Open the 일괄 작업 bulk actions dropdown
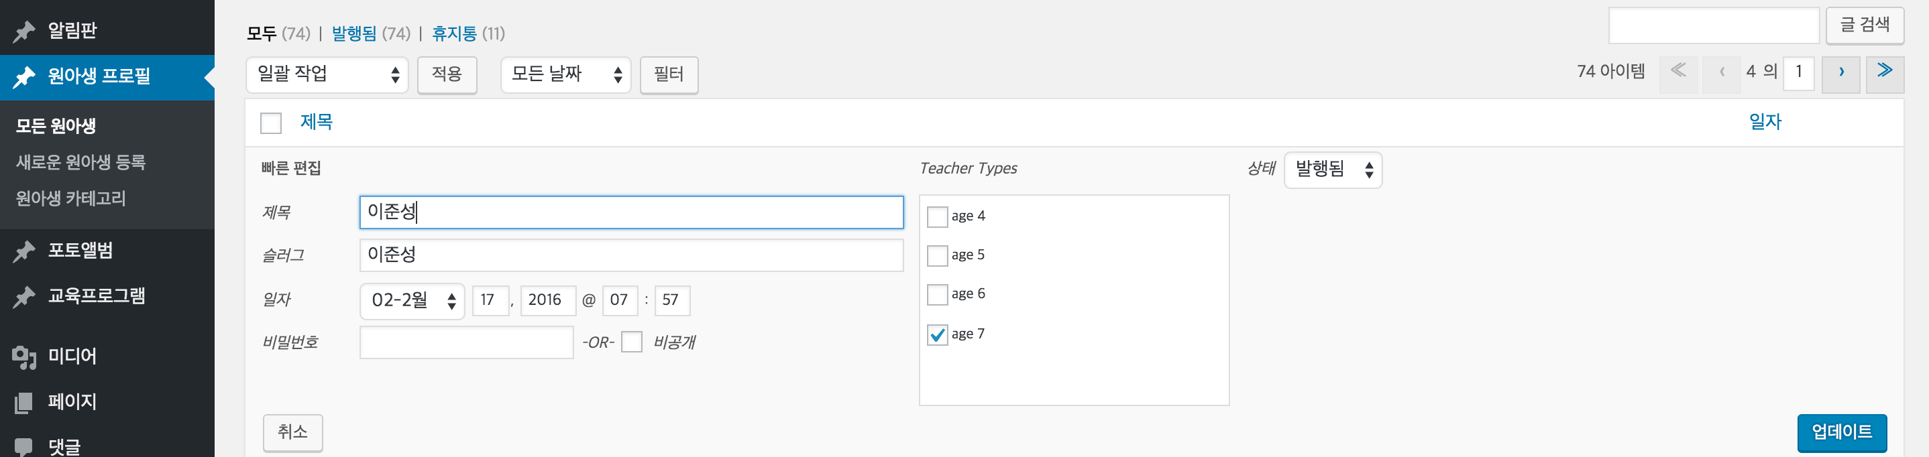This screenshot has width=1929, height=457. coord(327,74)
